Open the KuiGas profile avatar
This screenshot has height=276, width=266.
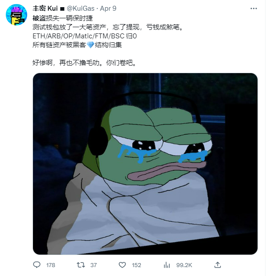tap(16, 15)
